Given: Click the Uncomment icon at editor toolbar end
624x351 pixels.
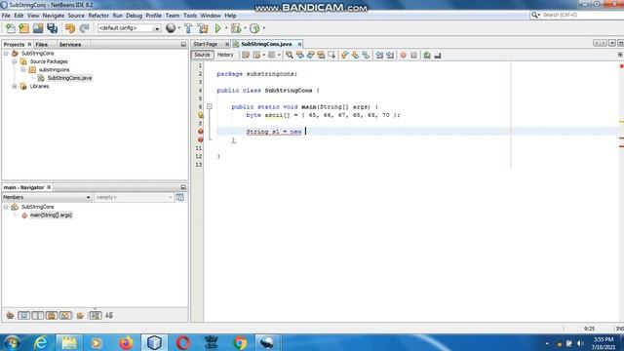Looking at the screenshot, I should [x=438, y=56].
